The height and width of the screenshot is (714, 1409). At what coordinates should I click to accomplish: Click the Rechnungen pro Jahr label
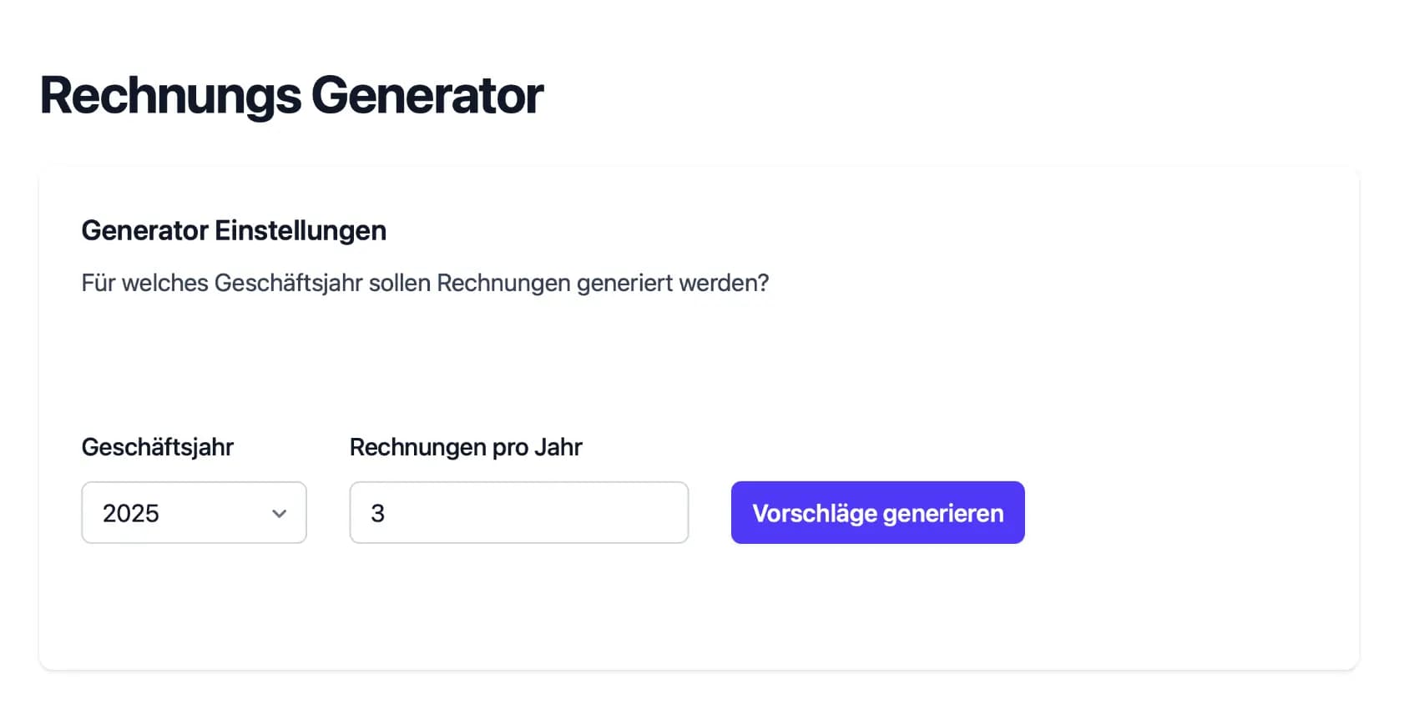point(467,447)
